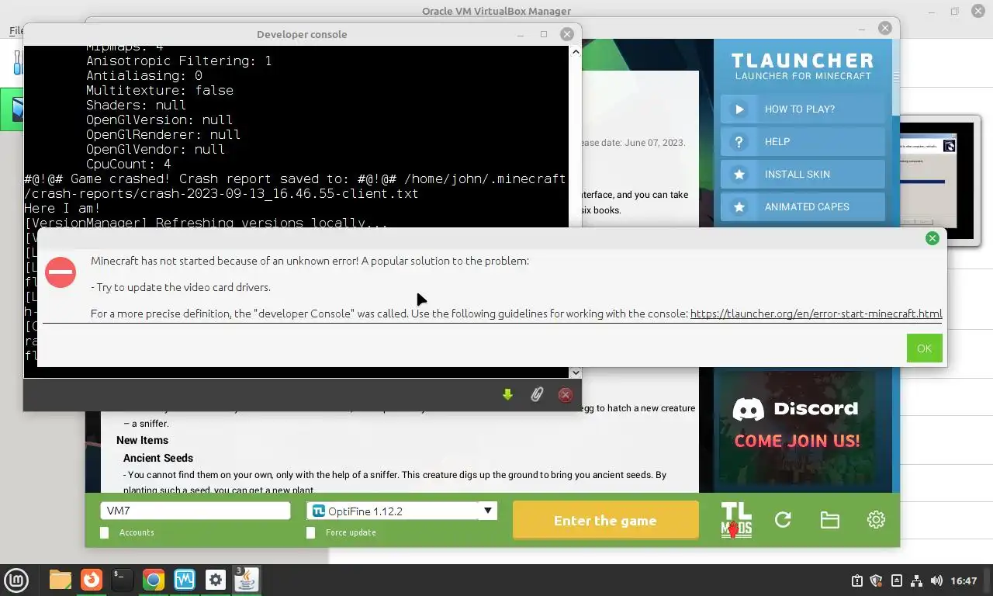993x596 pixels.
Task: Click the Developer console scroll up arrow
Action: pos(575,52)
